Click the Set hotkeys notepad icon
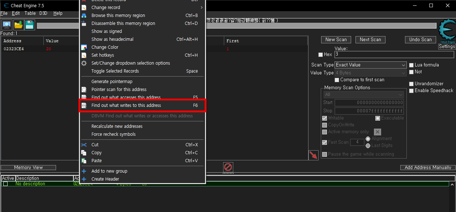 click(x=84, y=55)
